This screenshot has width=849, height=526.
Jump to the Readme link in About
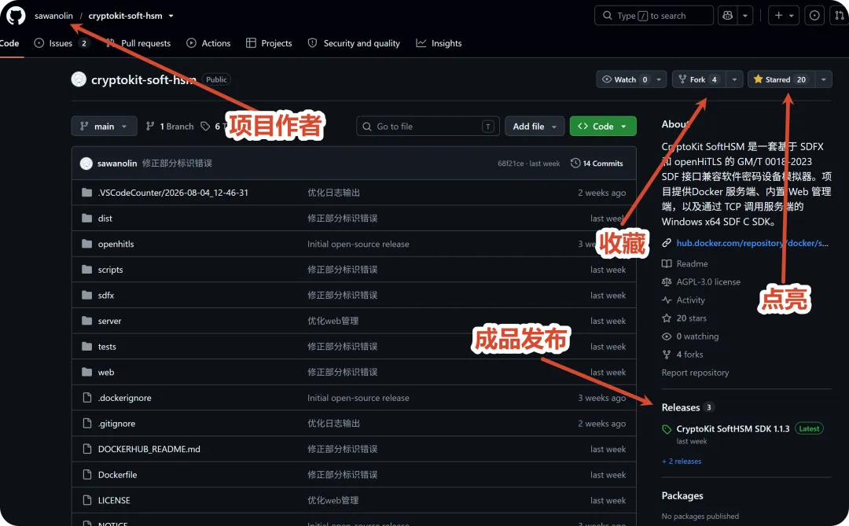click(x=692, y=264)
